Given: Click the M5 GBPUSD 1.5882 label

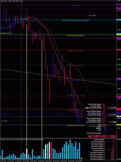Looking at the screenshot, I should coord(102,136).
